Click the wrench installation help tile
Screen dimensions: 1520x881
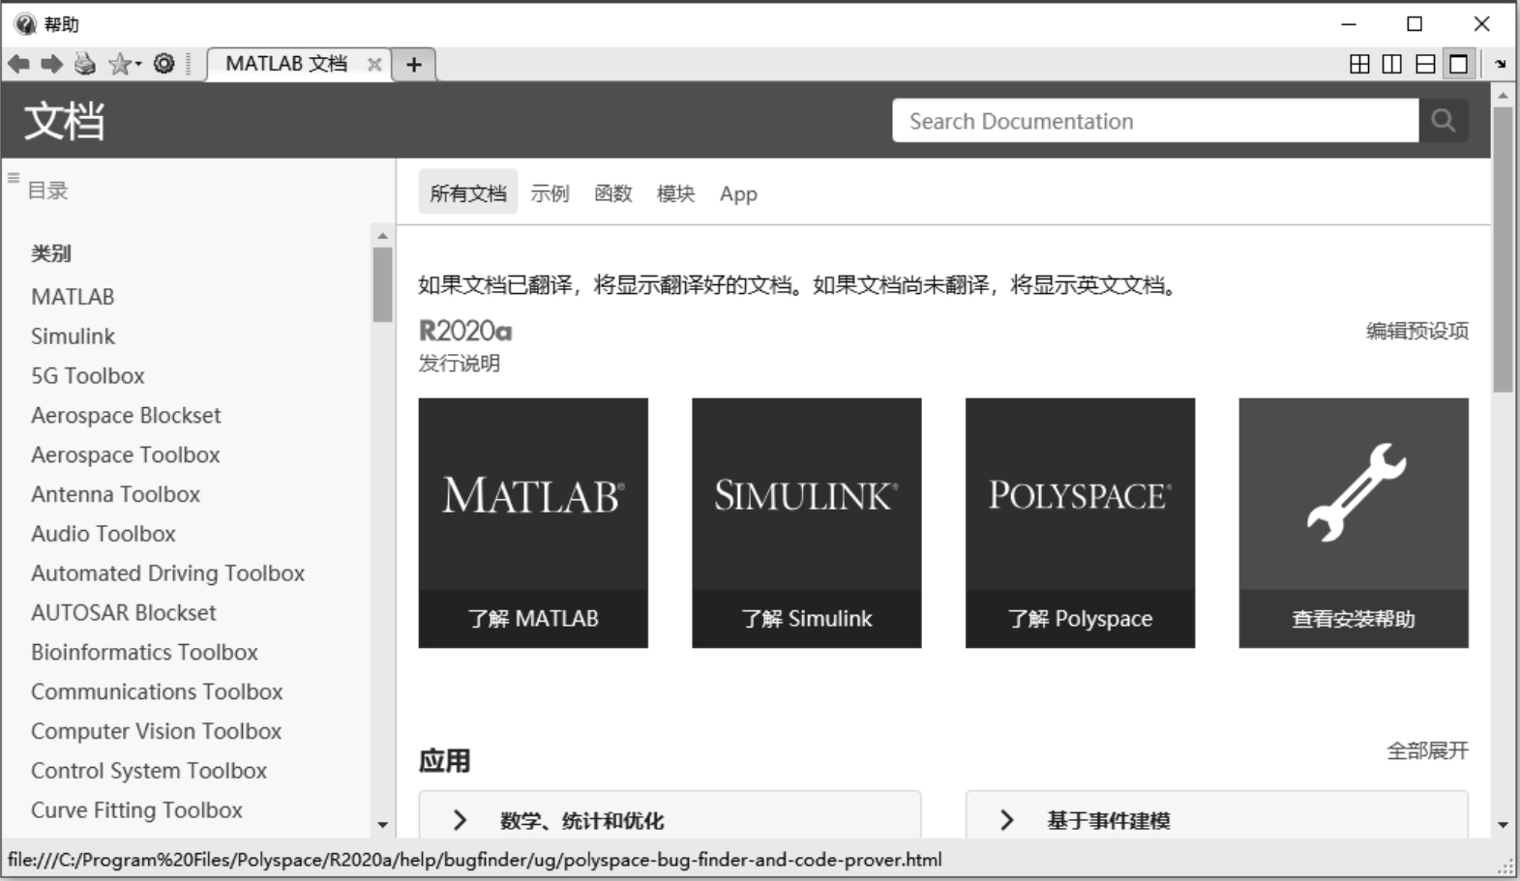pyautogui.click(x=1354, y=523)
